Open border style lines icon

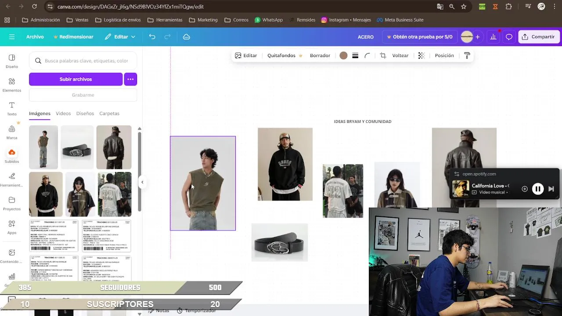point(355,56)
